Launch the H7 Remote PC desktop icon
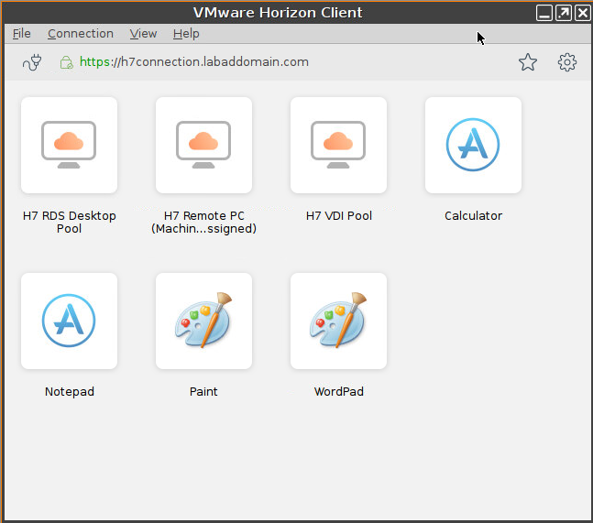Viewport: 593px width, 523px height. pyautogui.click(x=203, y=145)
